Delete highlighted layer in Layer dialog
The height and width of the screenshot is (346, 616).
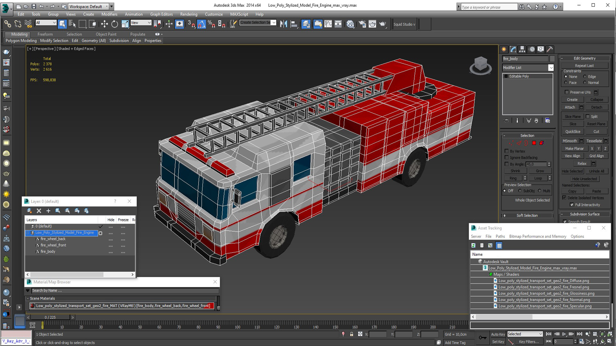[39, 210]
